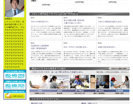
Task: Select the packing and shipping boxes photo
Action: pos(100,82)
